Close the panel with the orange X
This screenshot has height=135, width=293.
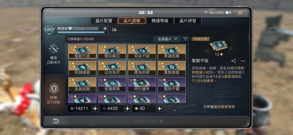240,13
